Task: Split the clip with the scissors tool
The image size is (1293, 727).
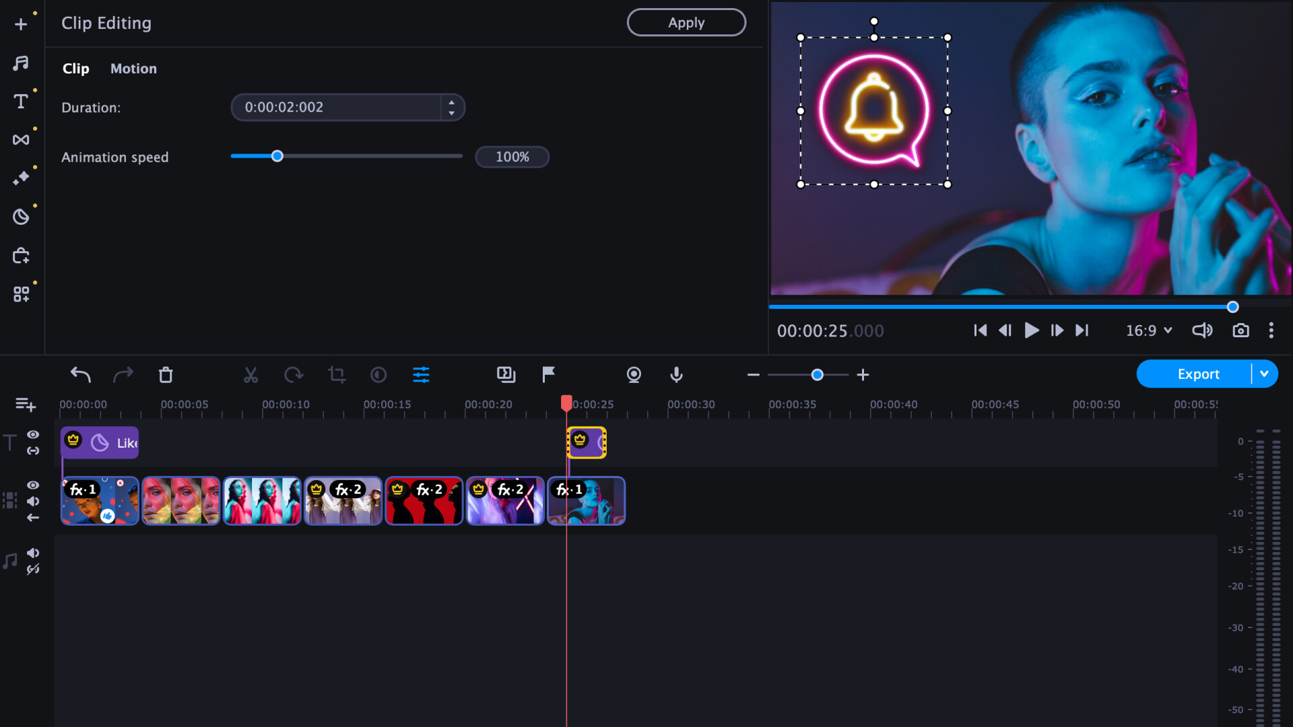Action: [x=251, y=375]
